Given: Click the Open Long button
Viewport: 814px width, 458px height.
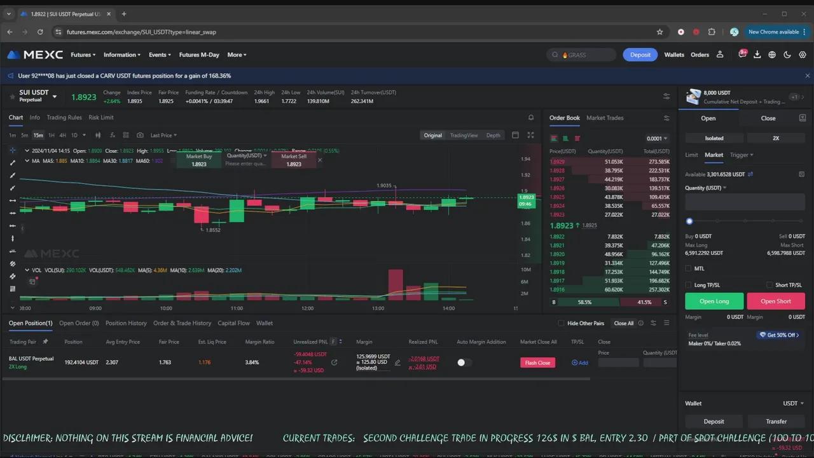Looking at the screenshot, I should pos(714,301).
